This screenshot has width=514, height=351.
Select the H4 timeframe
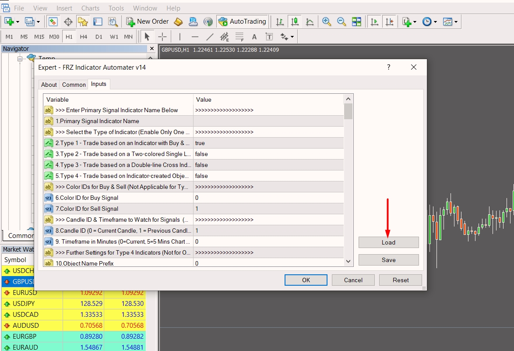point(84,37)
